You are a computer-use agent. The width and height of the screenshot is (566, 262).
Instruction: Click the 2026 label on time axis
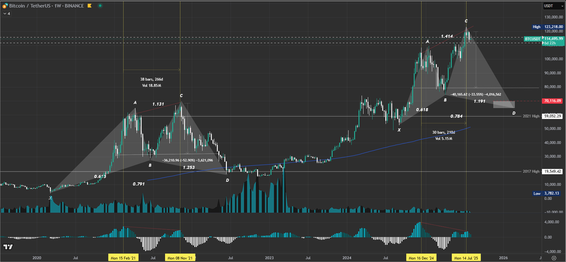pos(503,258)
